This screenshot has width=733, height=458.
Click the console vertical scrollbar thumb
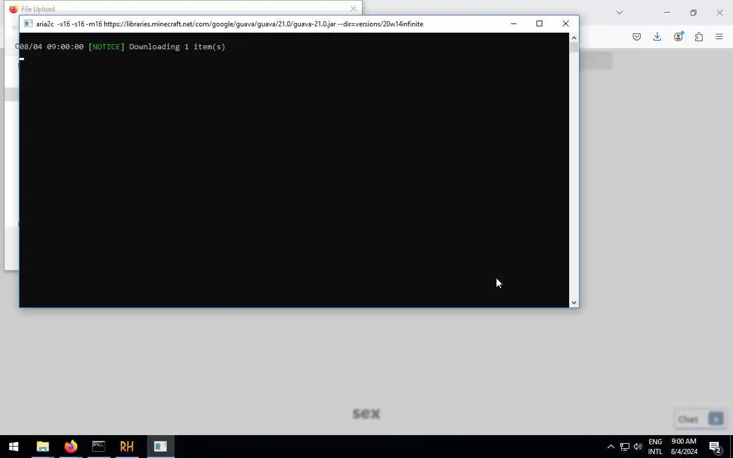point(574,48)
